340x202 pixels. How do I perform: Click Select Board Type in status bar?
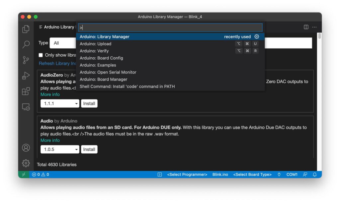pyautogui.click(x=252, y=175)
